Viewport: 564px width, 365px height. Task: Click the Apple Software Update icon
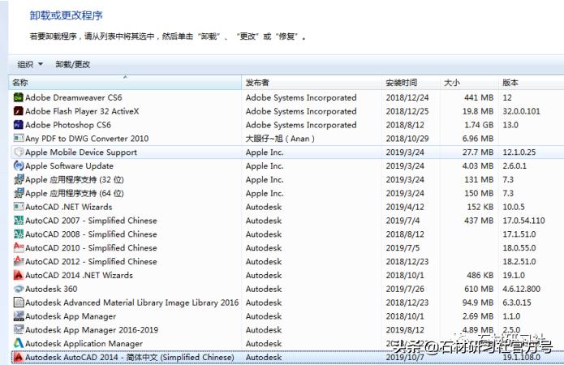click(19, 165)
